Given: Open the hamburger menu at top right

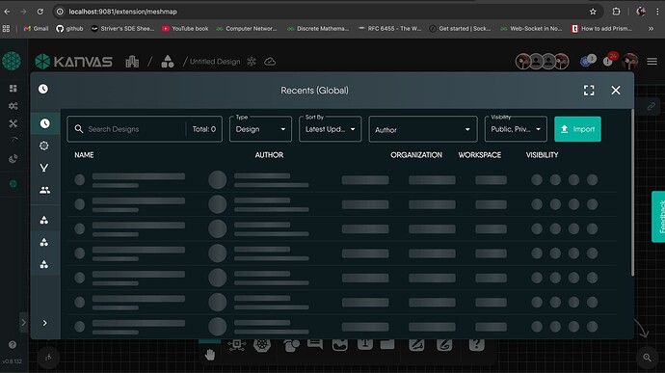Looking at the screenshot, I should [x=652, y=62].
